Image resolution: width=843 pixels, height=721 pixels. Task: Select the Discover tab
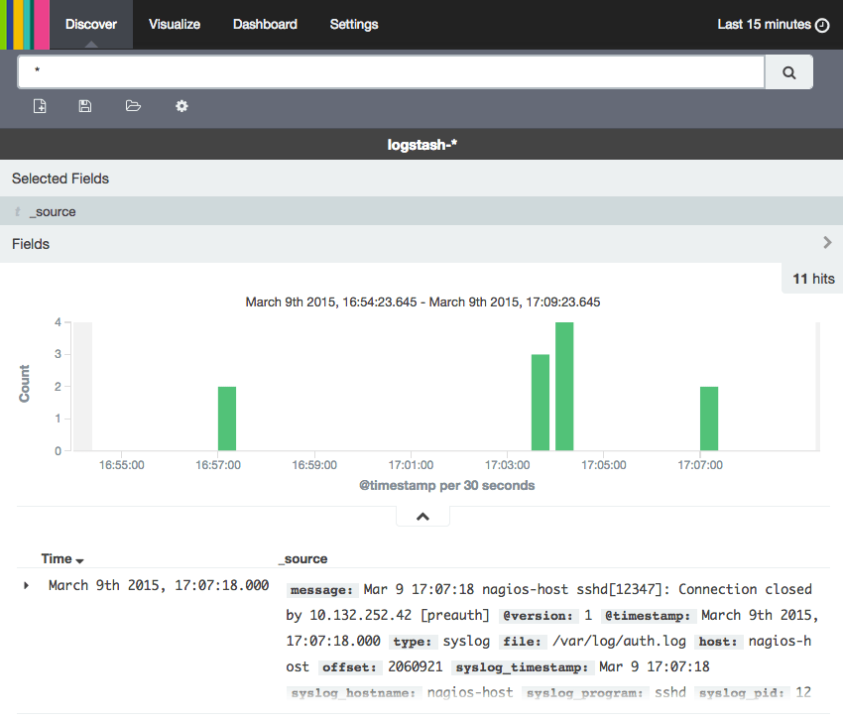(x=91, y=24)
